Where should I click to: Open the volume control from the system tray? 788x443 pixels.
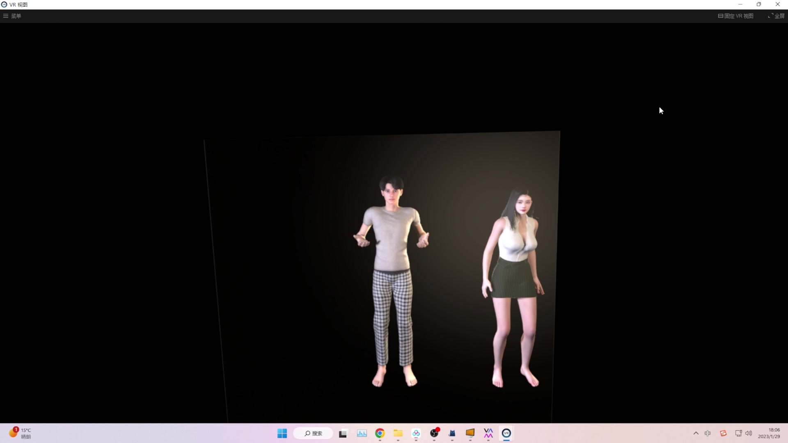coord(749,433)
